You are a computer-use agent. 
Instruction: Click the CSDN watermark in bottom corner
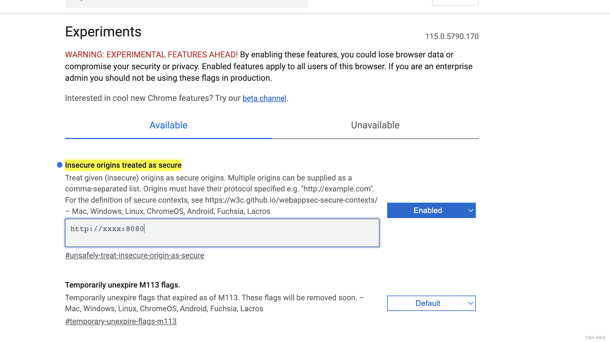coord(595,338)
